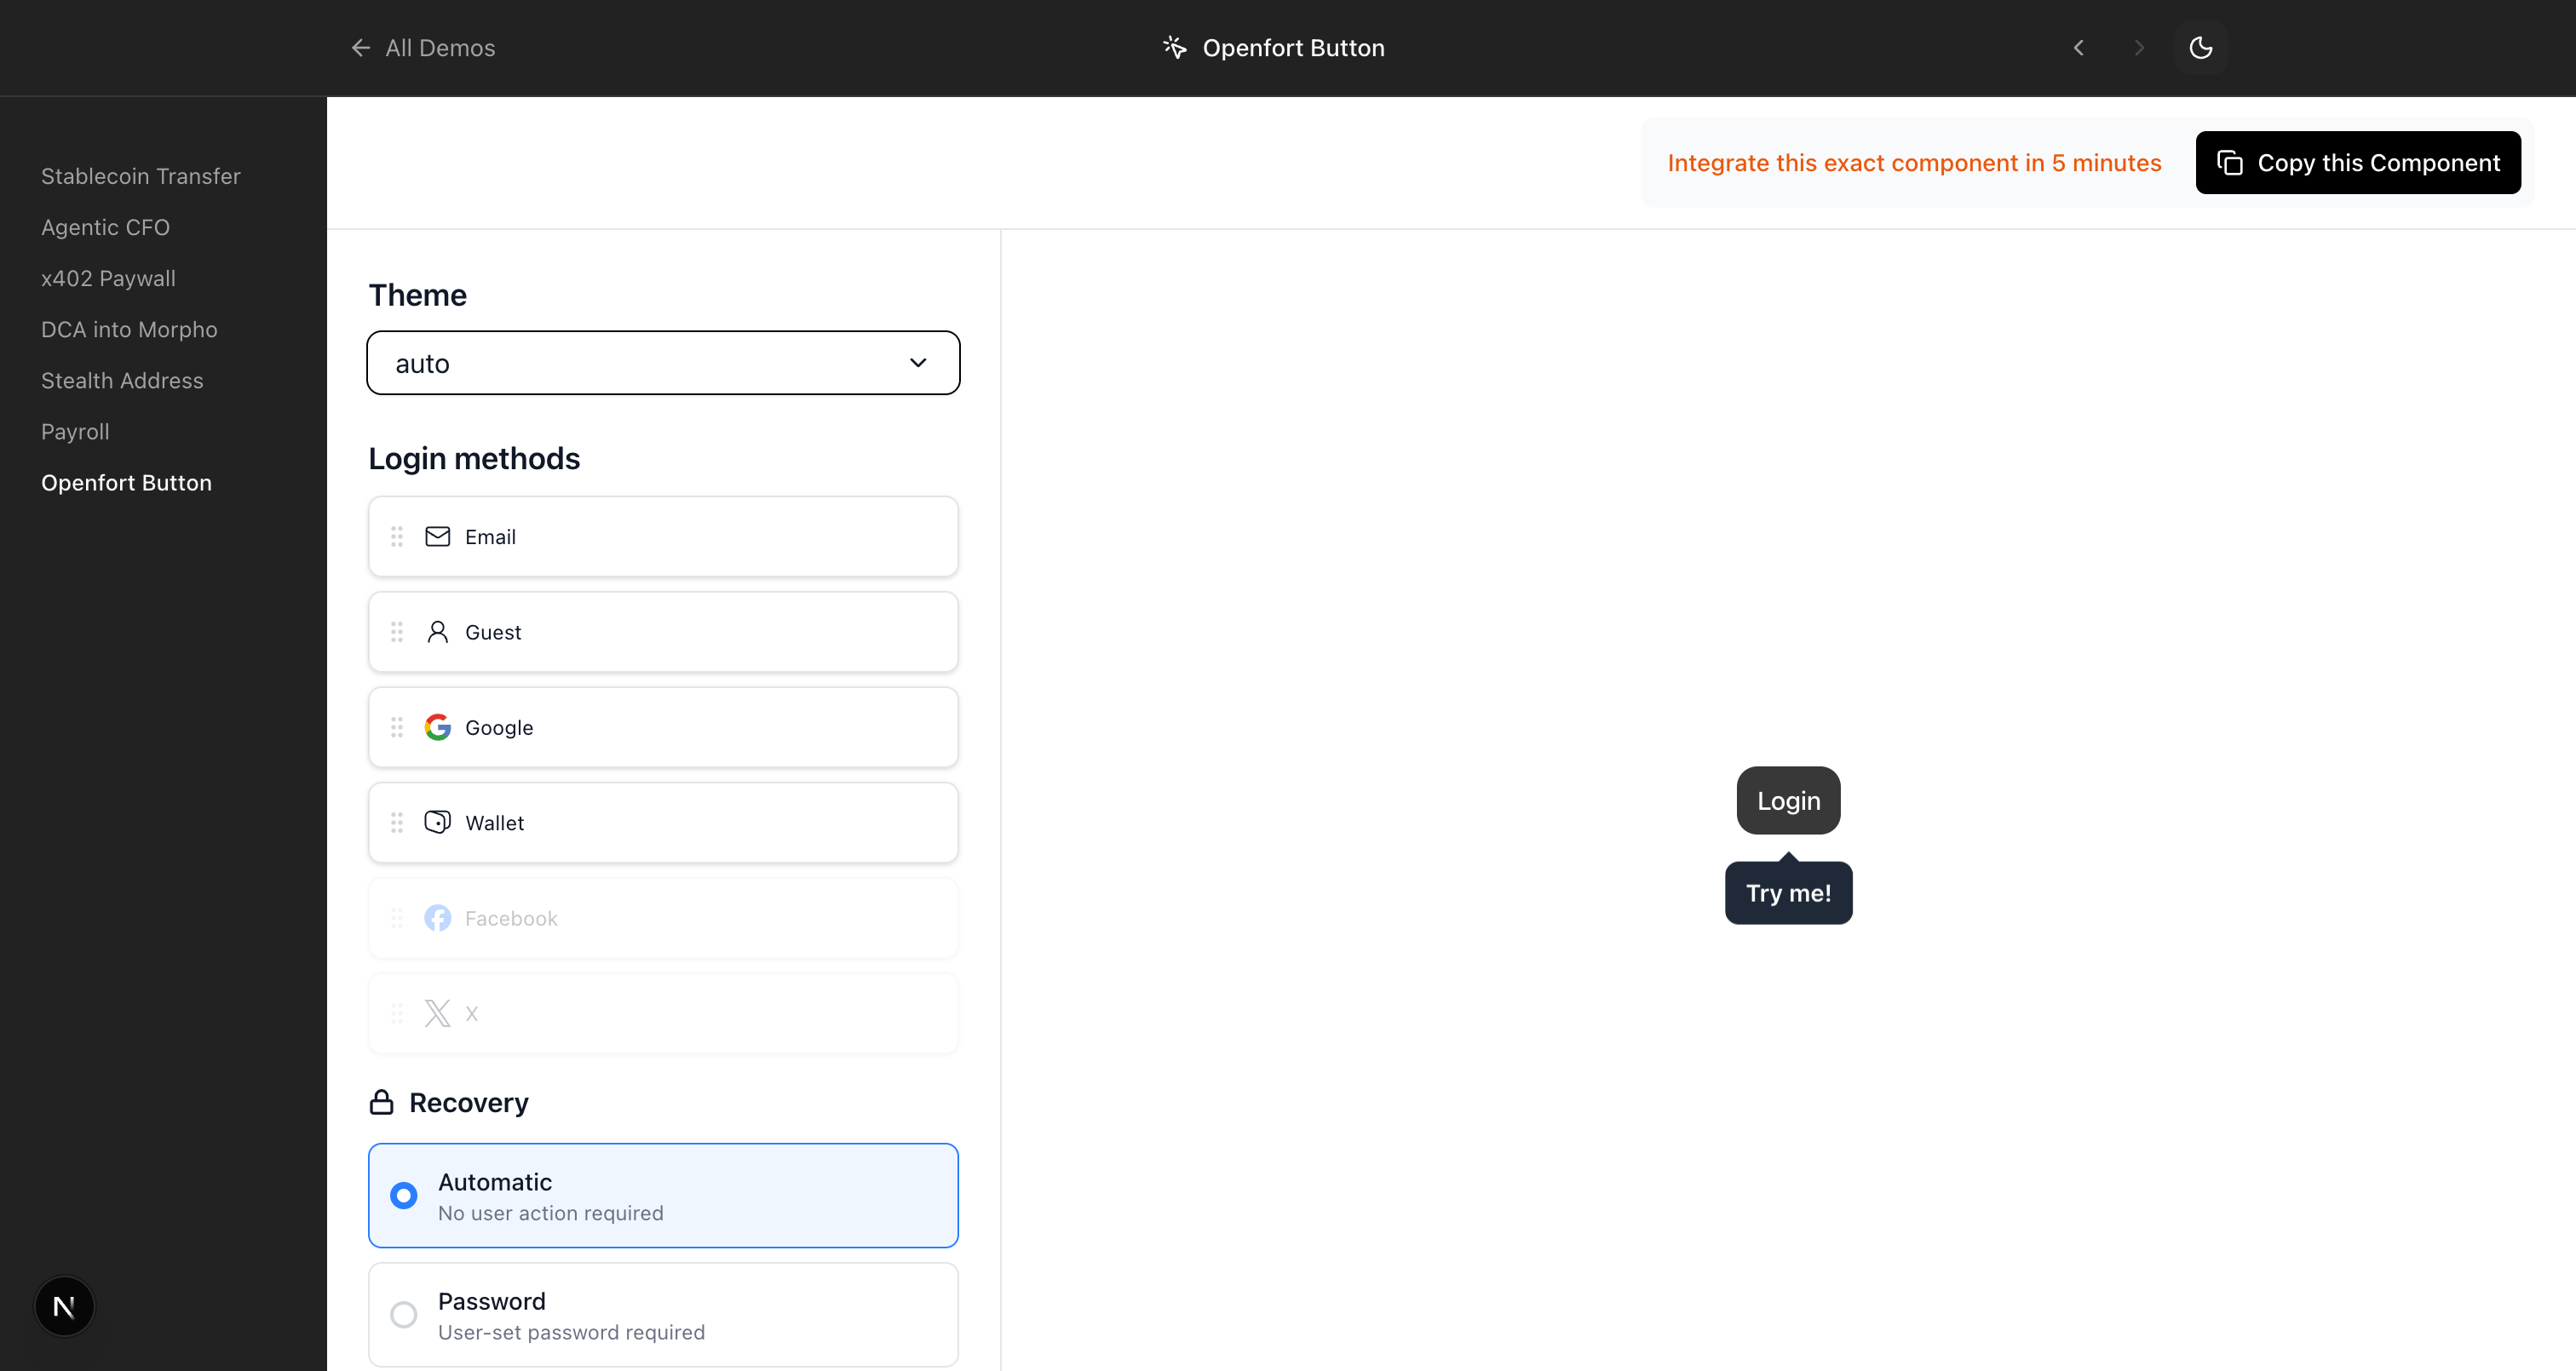Click the Google logo icon
The height and width of the screenshot is (1371, 2576).
(x=437, y=727)
